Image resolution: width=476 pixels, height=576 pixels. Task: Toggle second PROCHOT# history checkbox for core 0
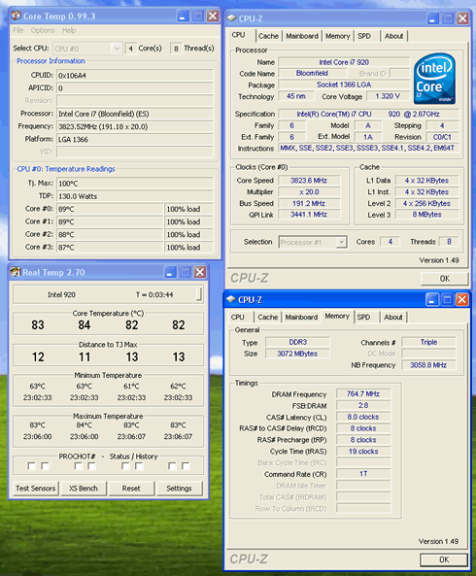coord(45,466)
